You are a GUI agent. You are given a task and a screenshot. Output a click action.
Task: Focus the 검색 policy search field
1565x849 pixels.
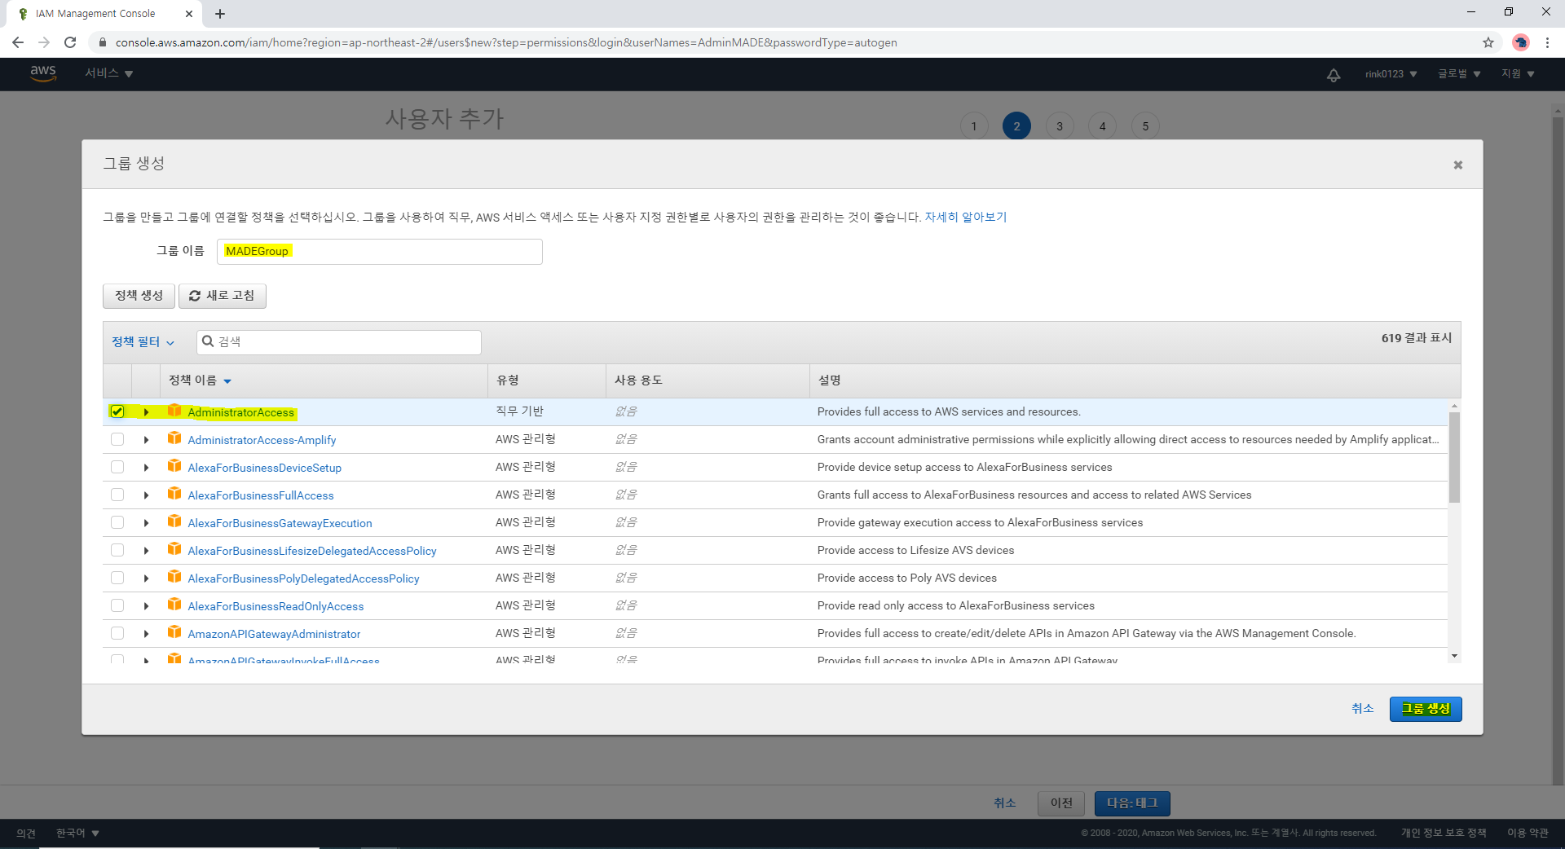coord(339,342)
